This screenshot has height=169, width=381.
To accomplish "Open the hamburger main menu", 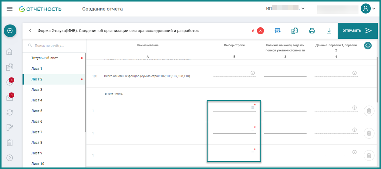I will [x=10, y=9].
